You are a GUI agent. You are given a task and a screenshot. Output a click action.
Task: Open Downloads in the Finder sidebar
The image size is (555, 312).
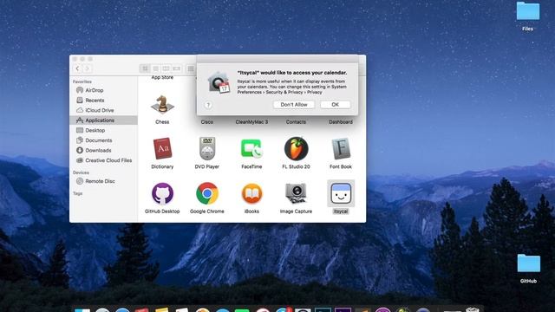tap(103, 150)
